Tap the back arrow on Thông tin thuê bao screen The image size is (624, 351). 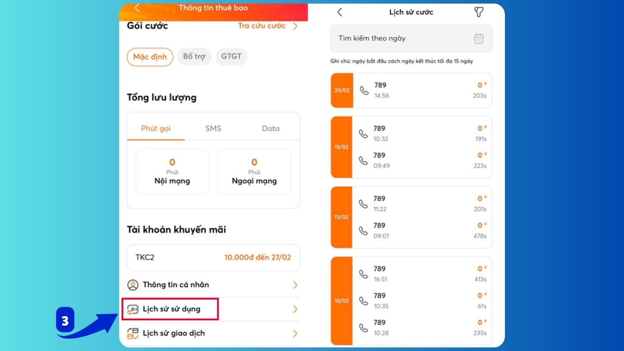pos(137,7)
